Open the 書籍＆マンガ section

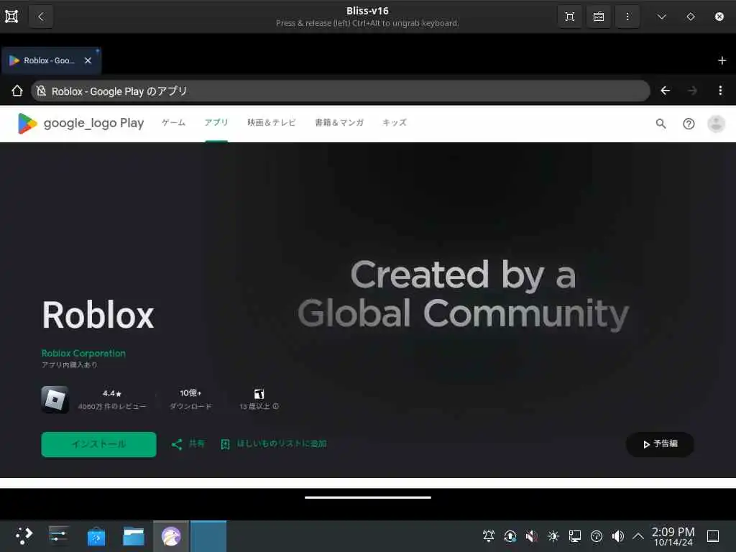[x=339, y=122]
